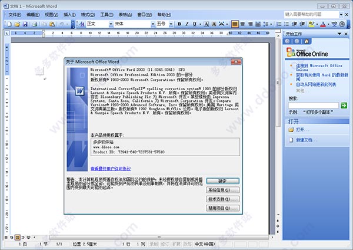Expand the highlight color dropdown arrow

tap(317, 24)
